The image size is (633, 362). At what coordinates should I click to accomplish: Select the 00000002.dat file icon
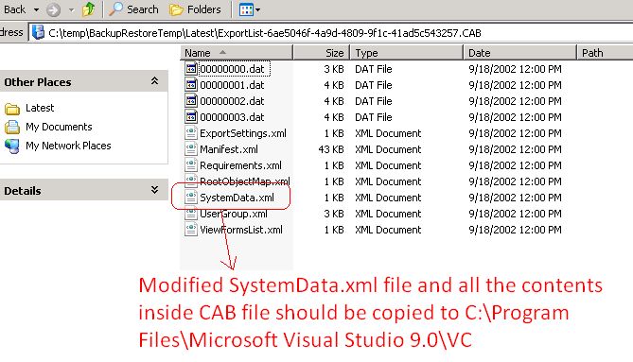click(191, 101)
